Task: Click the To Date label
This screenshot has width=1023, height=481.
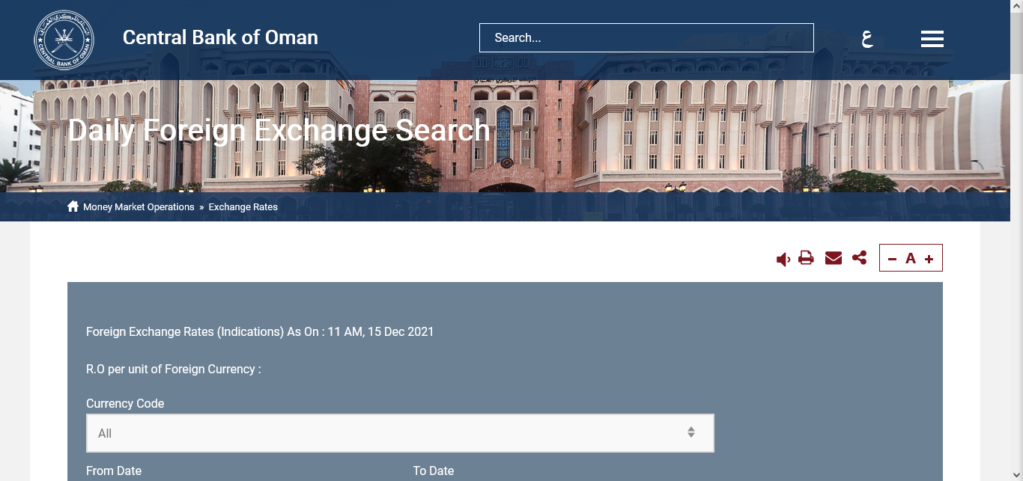Action: [x=433, y=471]
